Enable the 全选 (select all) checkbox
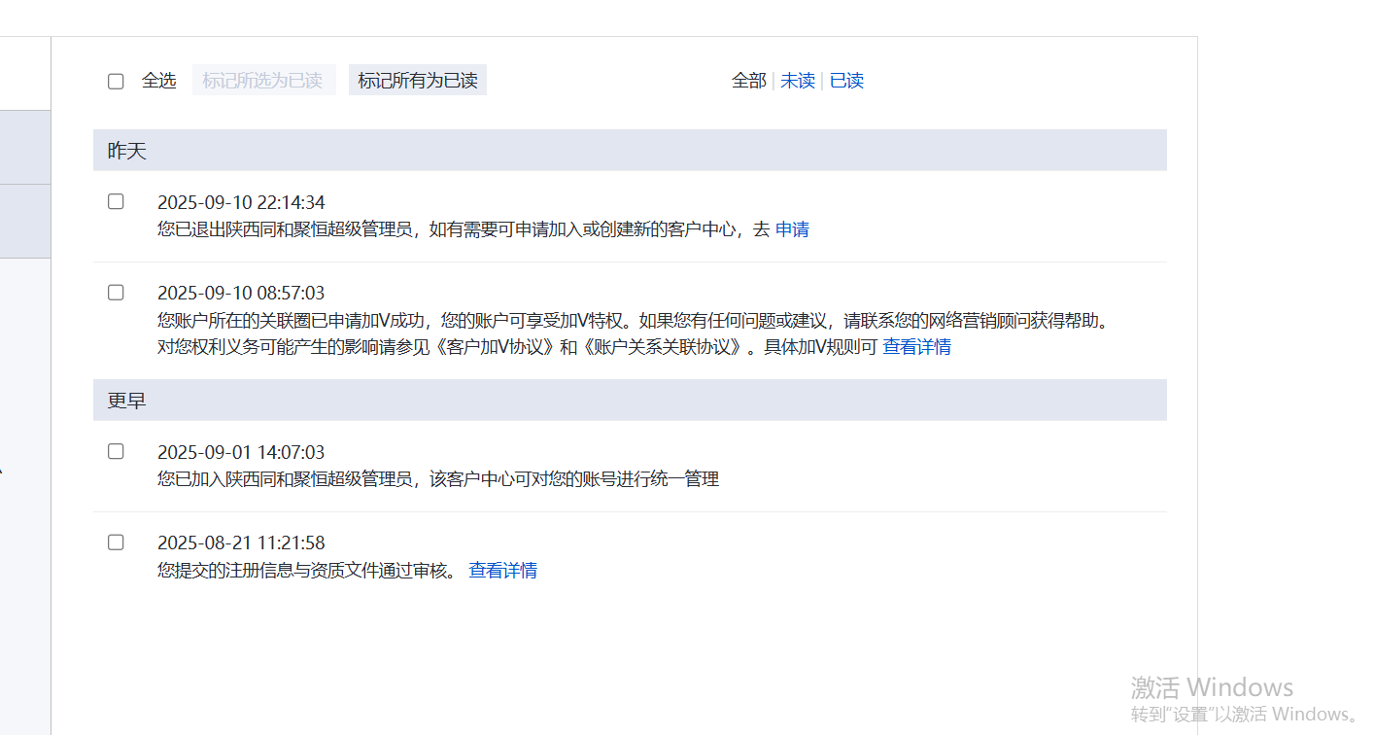Viewport: 1374px width, 735px height. 116,81
